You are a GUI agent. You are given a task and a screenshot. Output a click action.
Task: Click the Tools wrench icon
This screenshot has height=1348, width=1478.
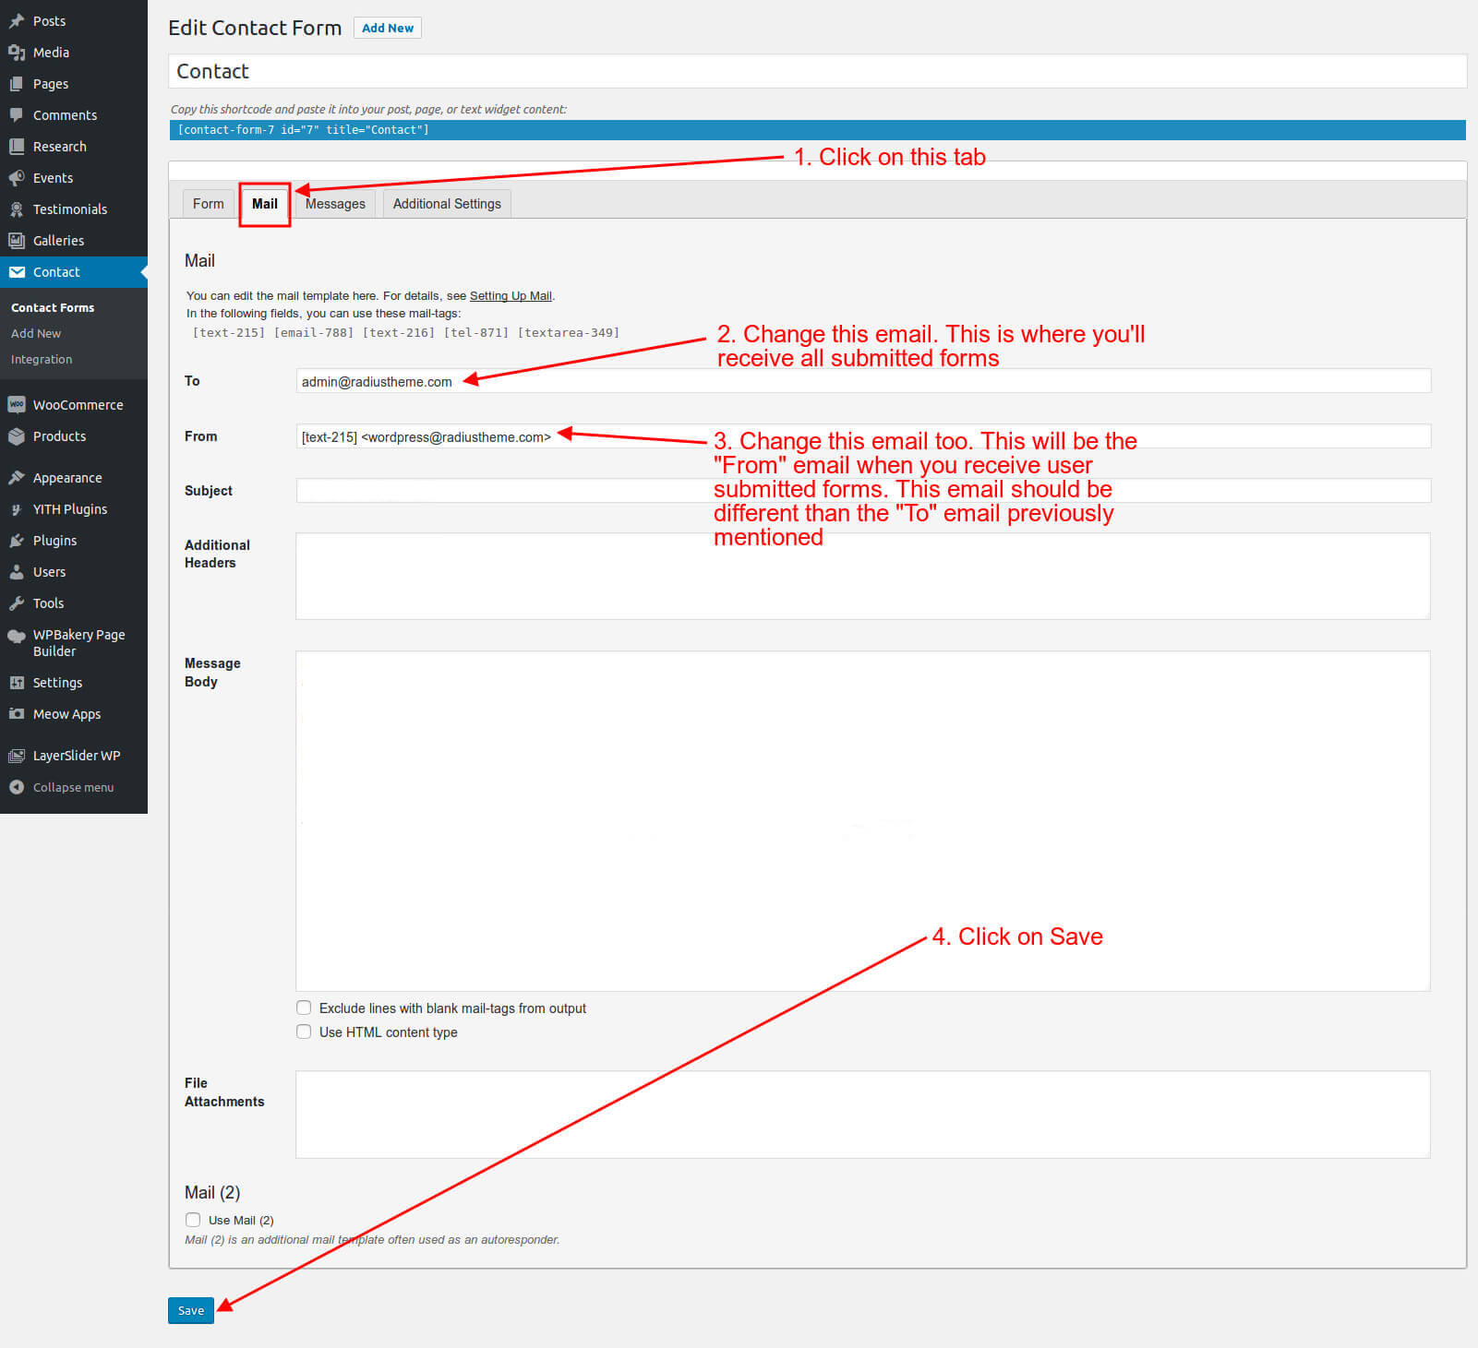17,603
